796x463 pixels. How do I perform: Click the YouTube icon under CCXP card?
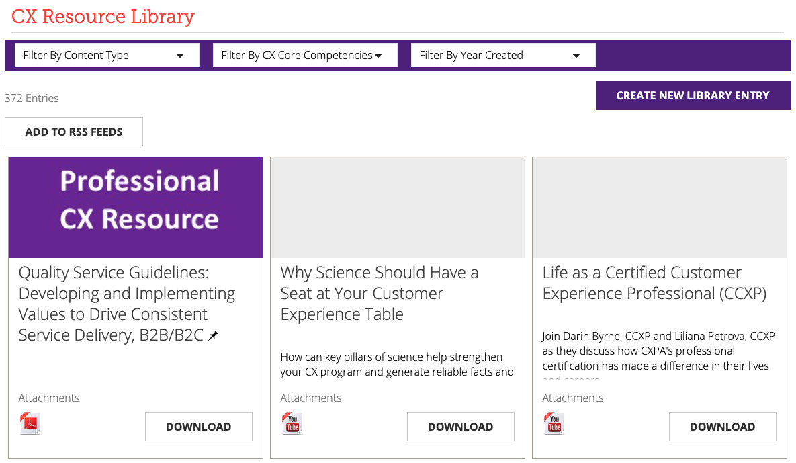point(554,425)
